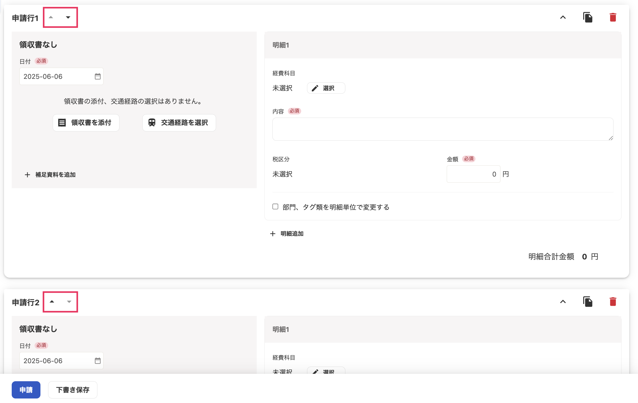Image resolution: width=638 pixels, height=403 pixels.
Task: Collapse the 申請行1 section
Action: click(563, 18)
